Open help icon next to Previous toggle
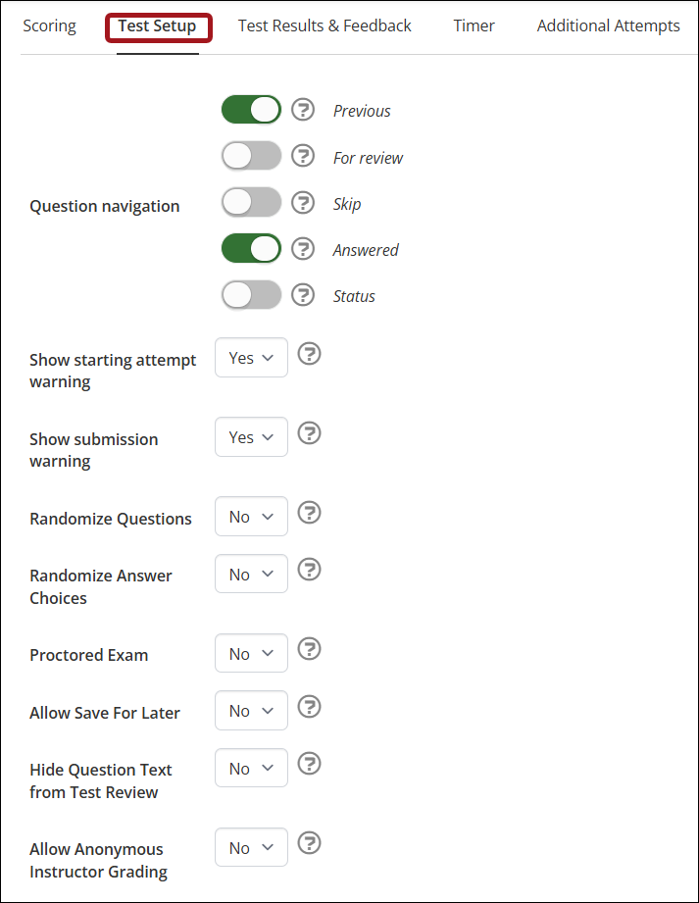Viewport: 699px width, 903px height. [x=303, y=110]
